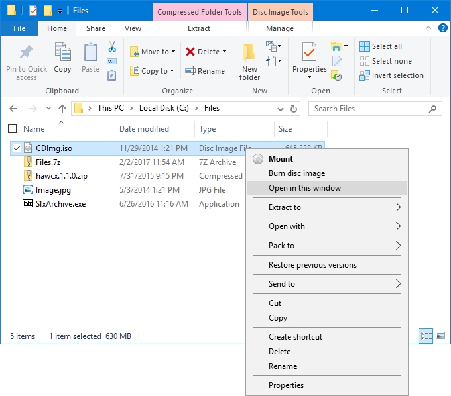This screenshot has width=451, height=396.
Task: Switch to the View tab
Action: tap(133, 28)
